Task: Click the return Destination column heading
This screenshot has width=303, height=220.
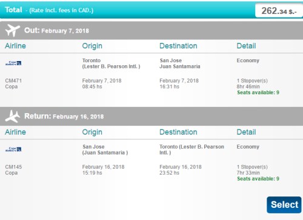Action: (178, 132)
